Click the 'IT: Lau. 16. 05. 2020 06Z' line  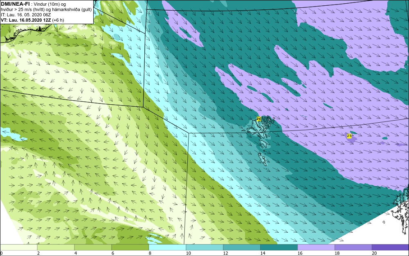[26, 15]
